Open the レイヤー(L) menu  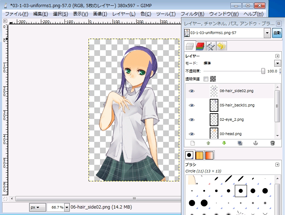click(x=124, y=14)
